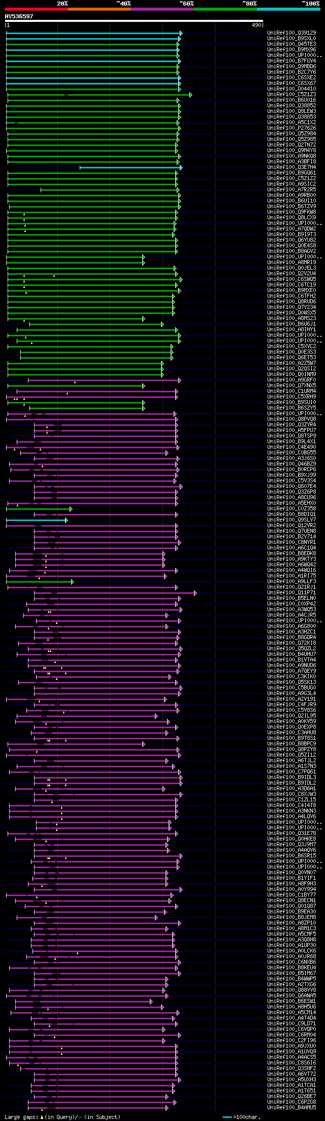Click green alignment bar of UniRef100_C0Z358
325x1121 pixels.
coord(39,509)
